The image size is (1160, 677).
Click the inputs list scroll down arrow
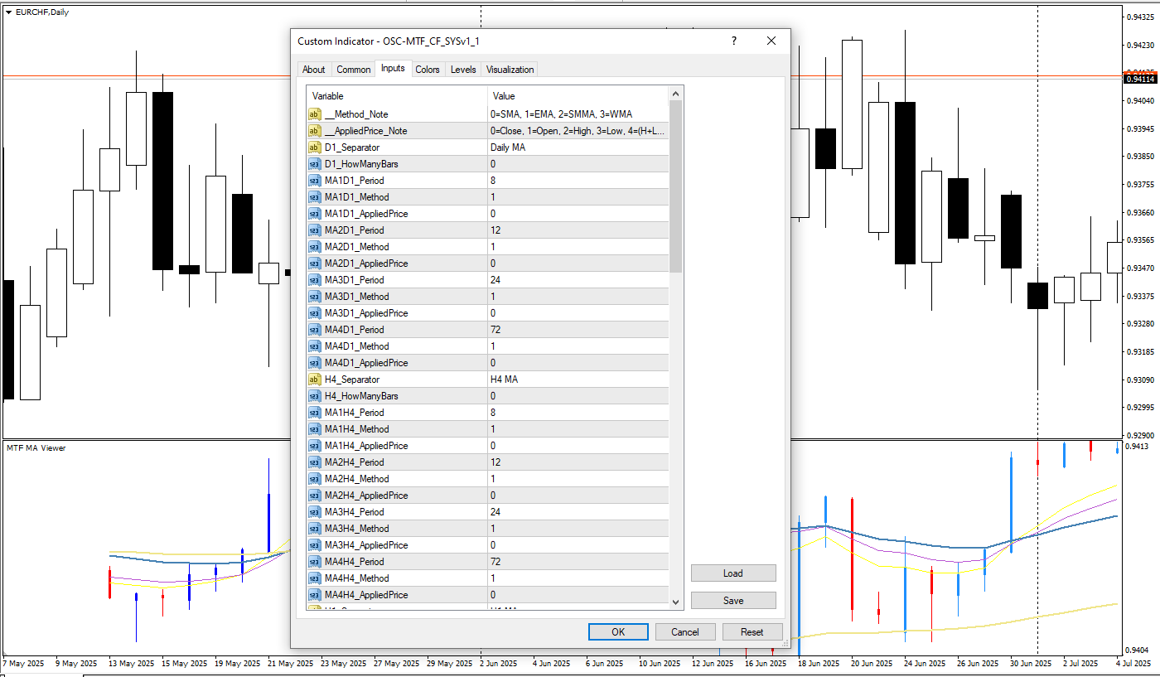tap(676, 602)
